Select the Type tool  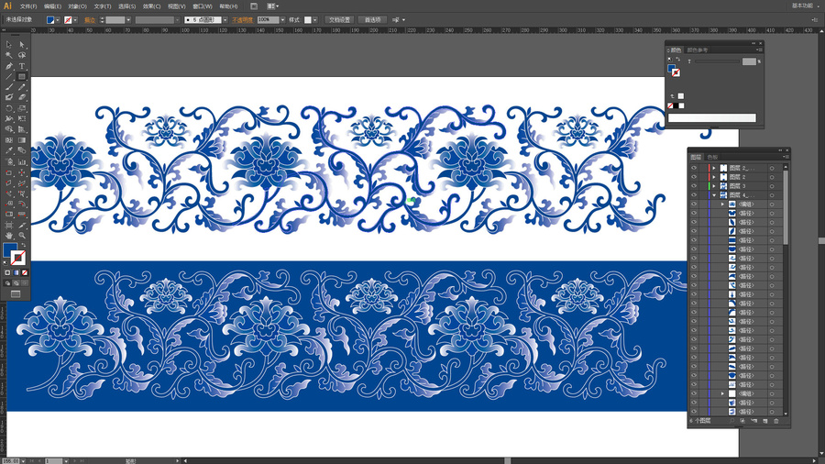pyautogui.click(x=22, y=66)
